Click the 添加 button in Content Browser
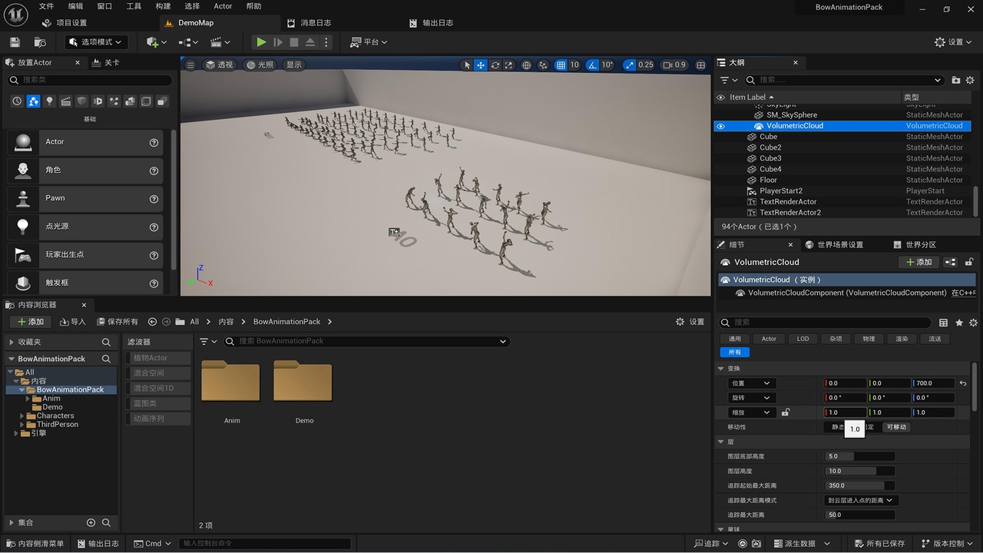 (31, 322)
